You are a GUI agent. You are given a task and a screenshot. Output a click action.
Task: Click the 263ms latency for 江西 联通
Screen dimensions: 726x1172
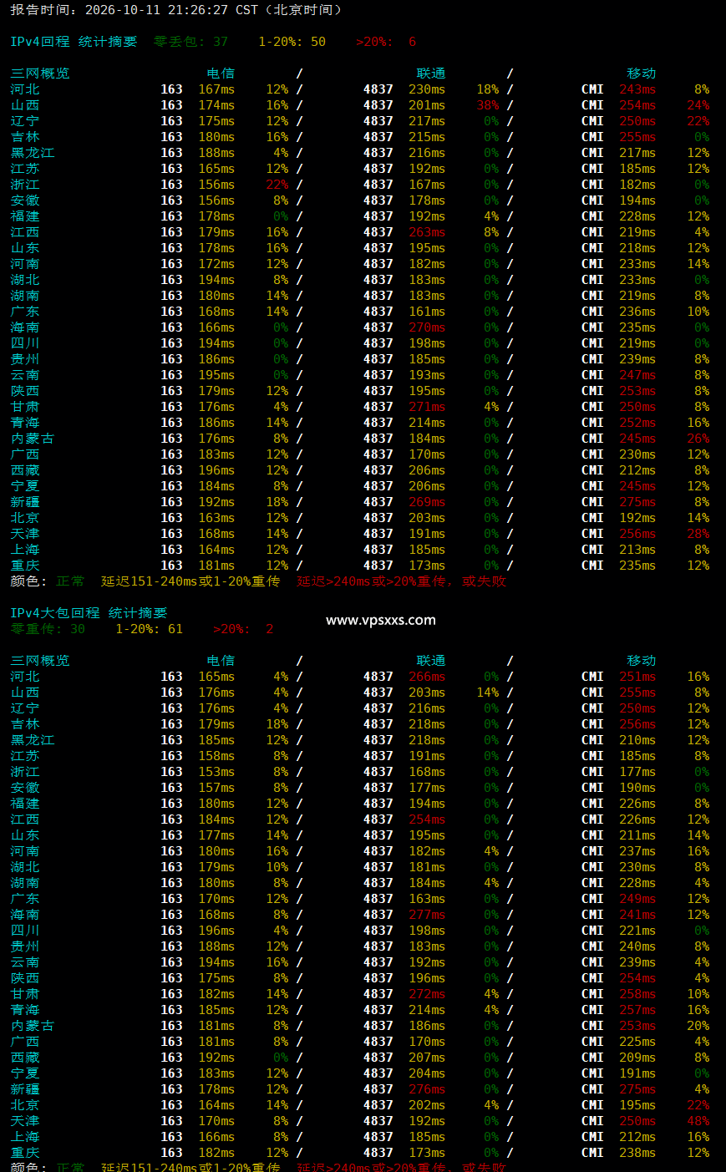[427, 232]
